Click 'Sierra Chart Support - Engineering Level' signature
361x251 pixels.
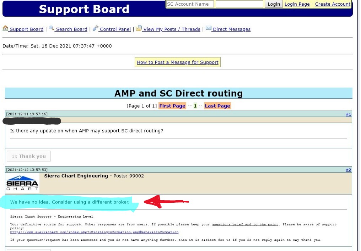52,217
